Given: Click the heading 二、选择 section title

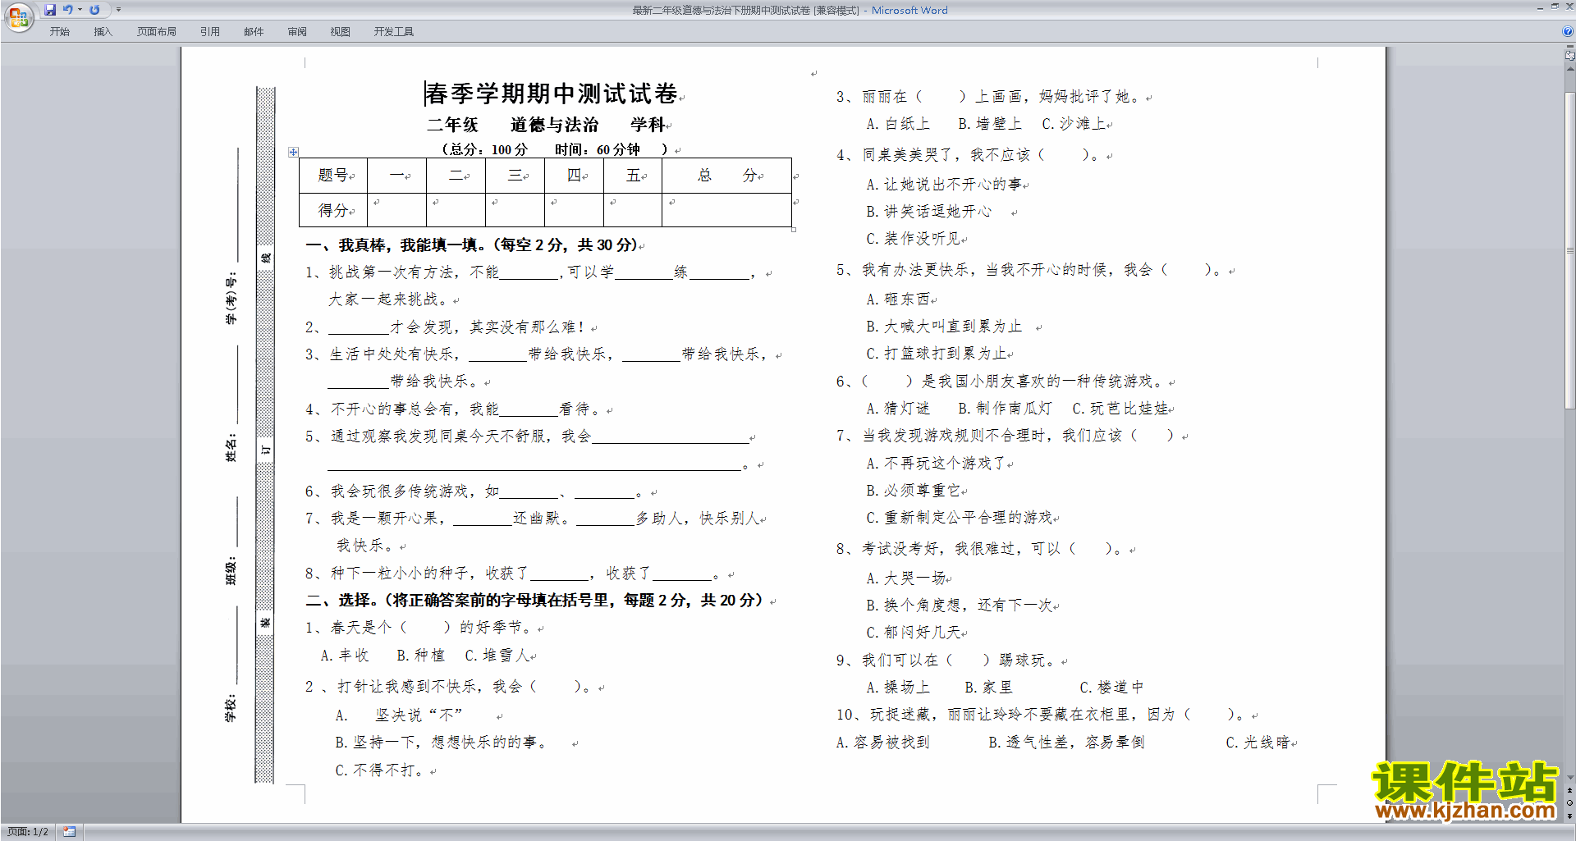Looking at the screenshot, I should coord(341,601).
